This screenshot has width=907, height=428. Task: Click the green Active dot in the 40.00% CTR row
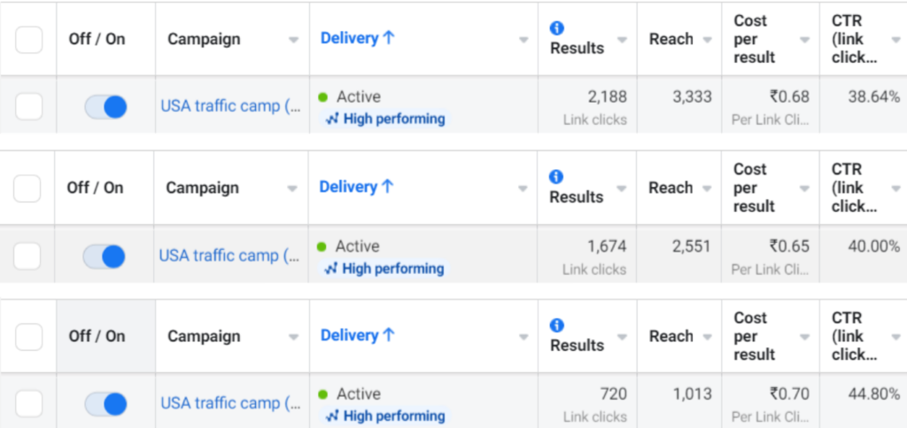[x=322, y=246]
